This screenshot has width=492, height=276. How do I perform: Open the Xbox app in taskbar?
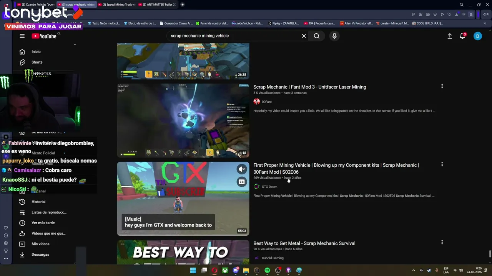click(x=225, y=270)
